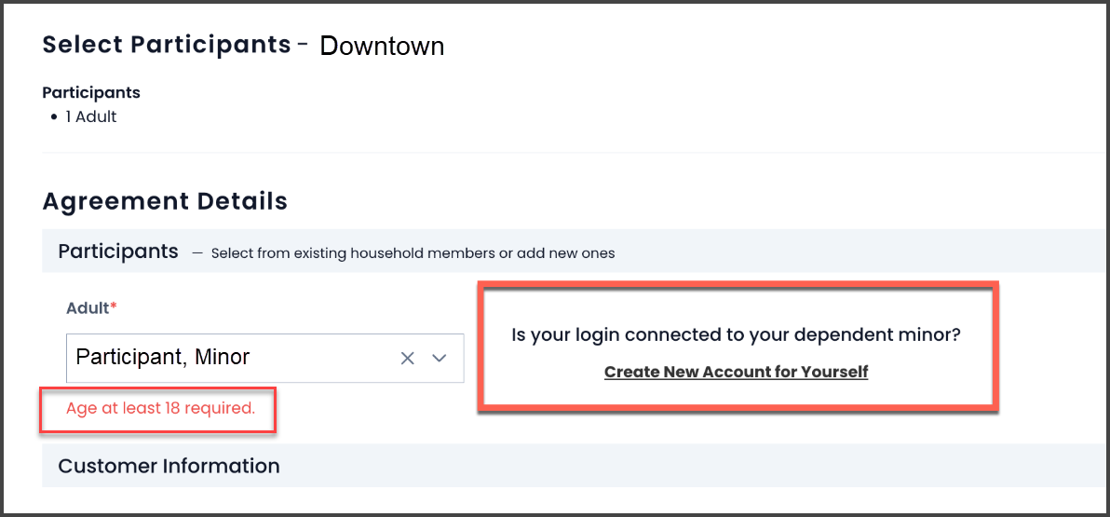This screenshot has width=1110, height=517.
Task: Click the bold Participants label above '1 Adult'
Action: (x=91, y=93)
